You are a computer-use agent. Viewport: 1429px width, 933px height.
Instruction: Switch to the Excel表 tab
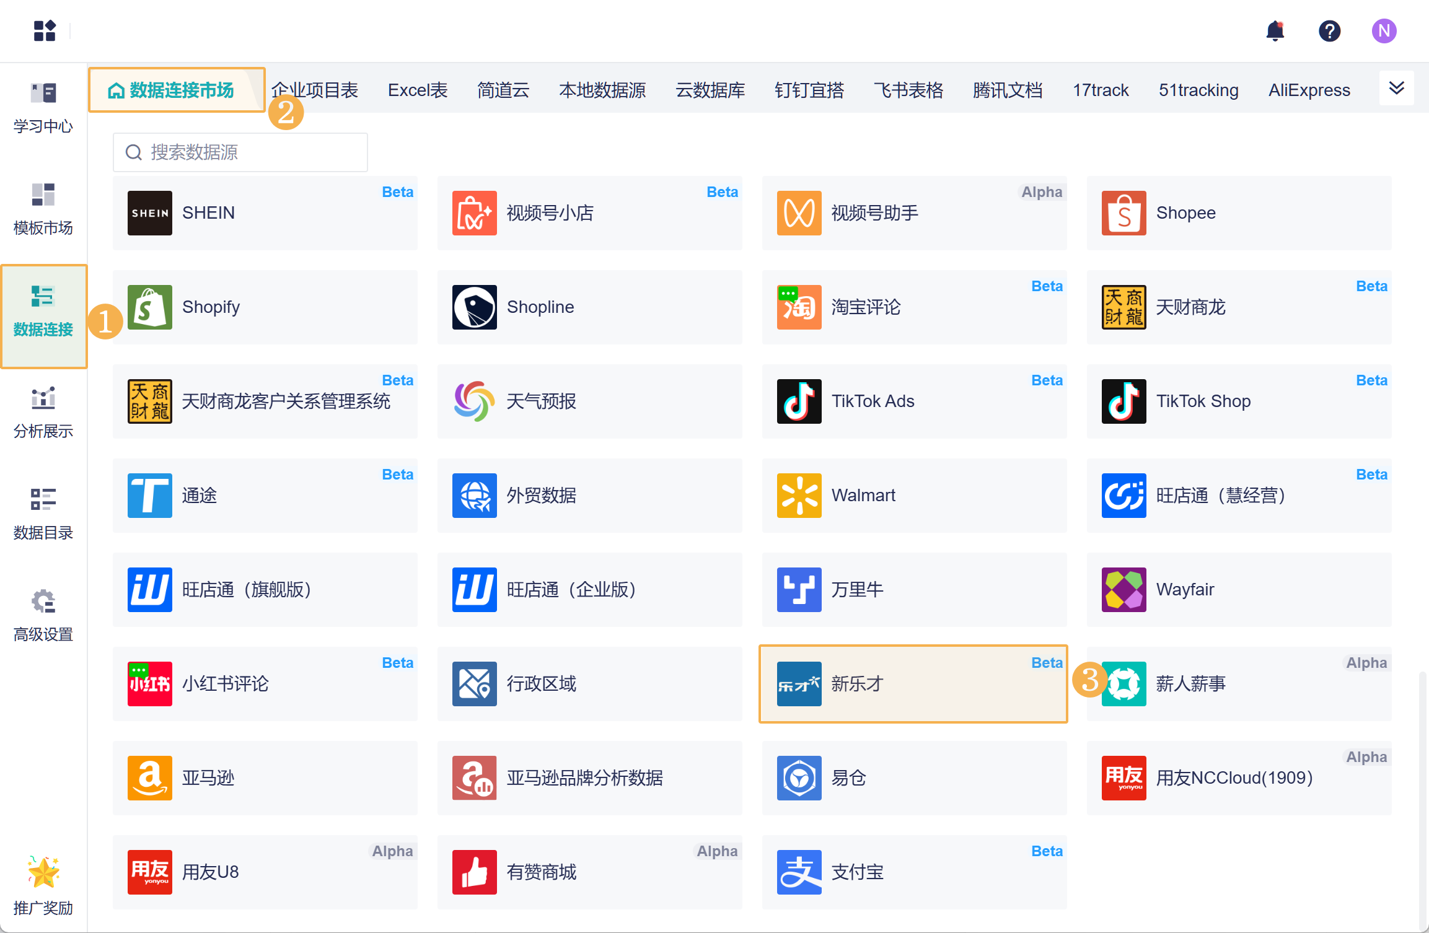418,90
